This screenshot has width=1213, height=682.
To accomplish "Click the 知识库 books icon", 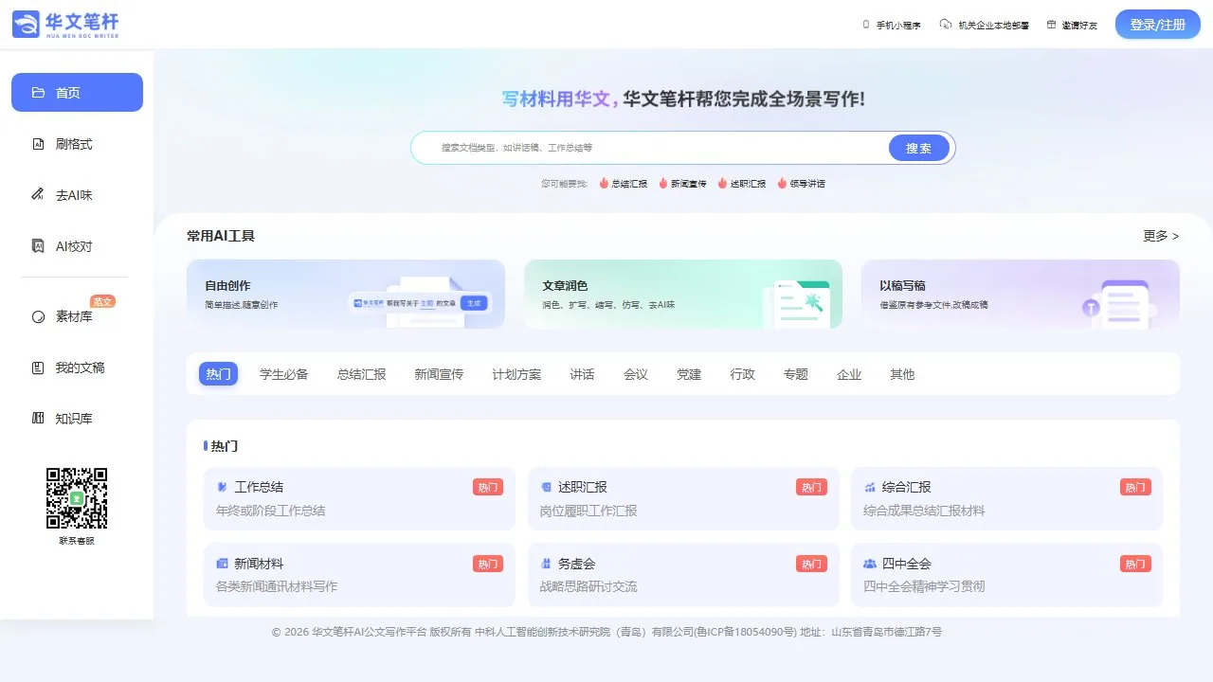I will tap(38, 419).
